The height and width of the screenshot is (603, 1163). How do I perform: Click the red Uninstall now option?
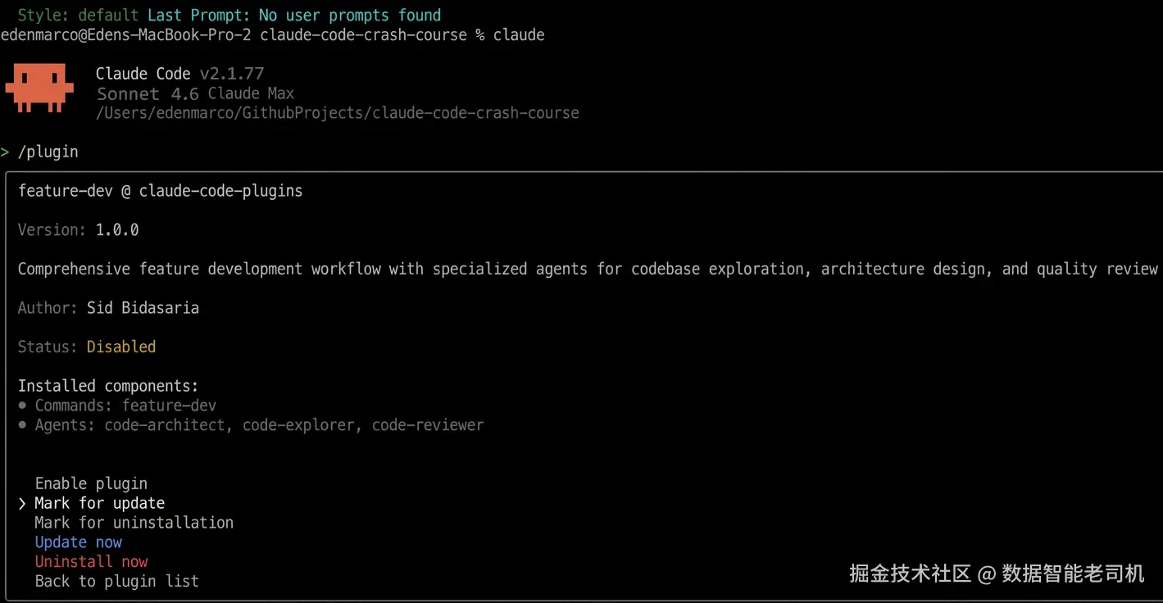(x=91, y=562)
